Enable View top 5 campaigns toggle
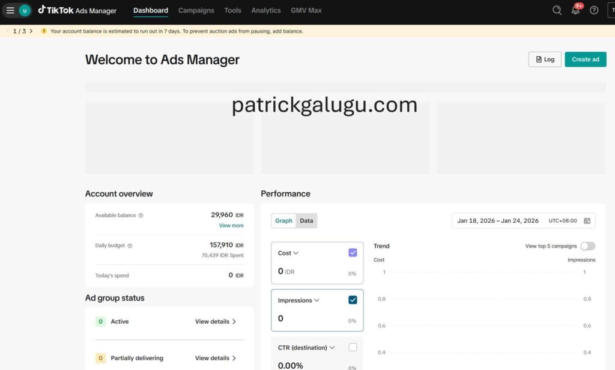 587,246
